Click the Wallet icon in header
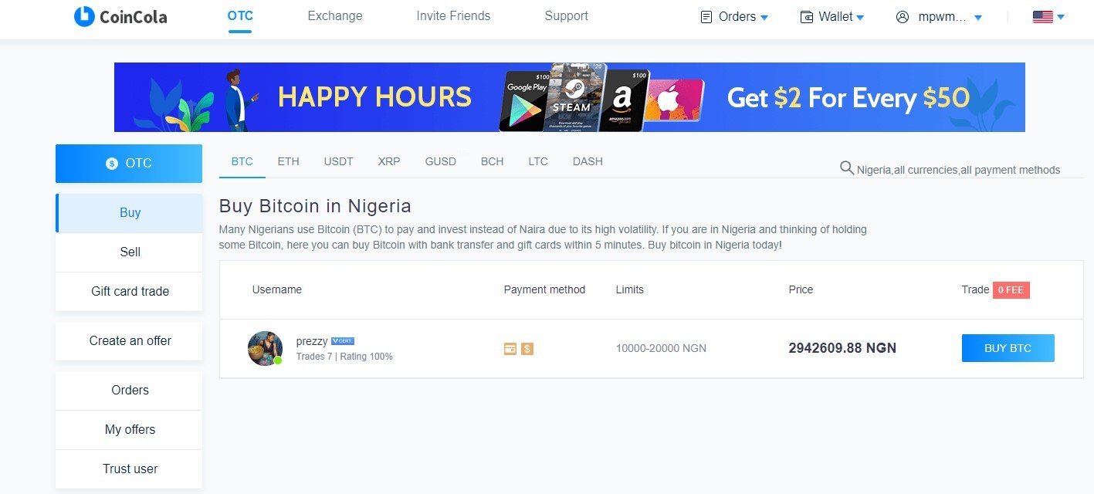 (807, 17)
